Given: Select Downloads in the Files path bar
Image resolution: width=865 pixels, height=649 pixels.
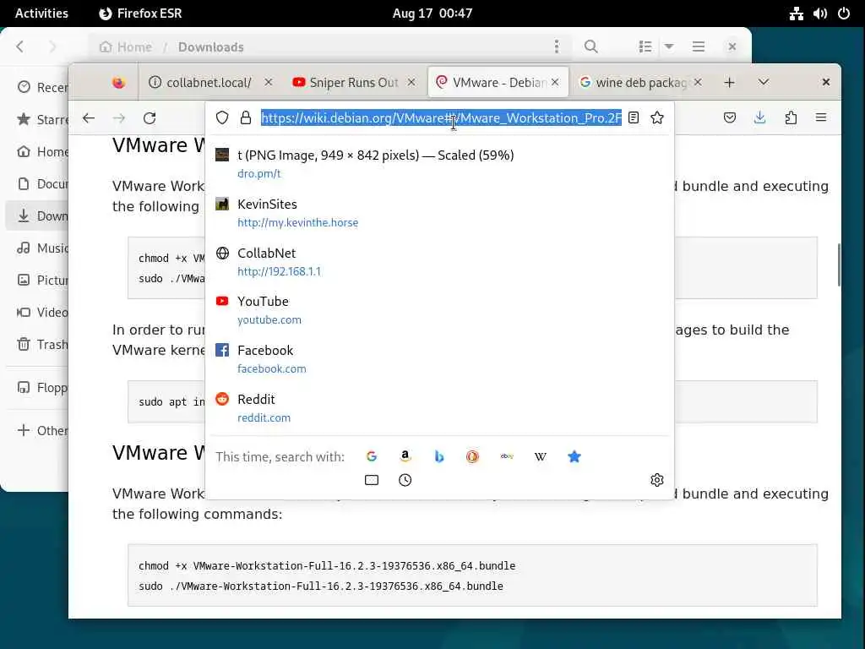Looking at the screenshot, I should click(x=210, y=47).
